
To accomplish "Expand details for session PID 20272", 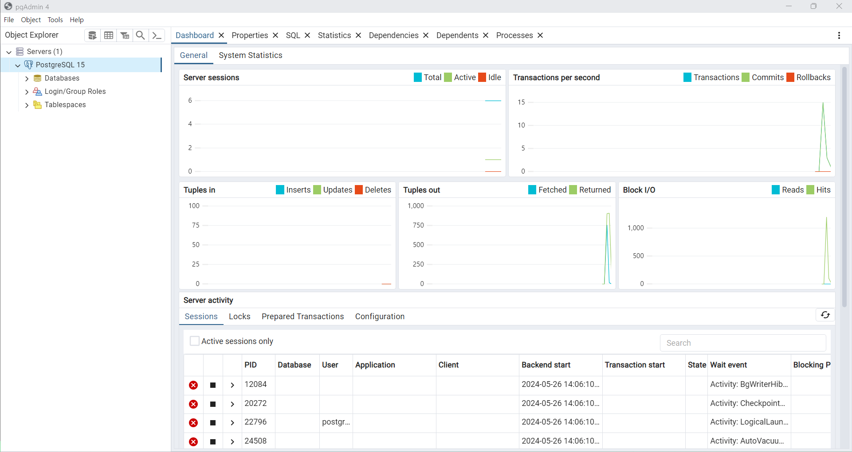I will pos(232,404).
